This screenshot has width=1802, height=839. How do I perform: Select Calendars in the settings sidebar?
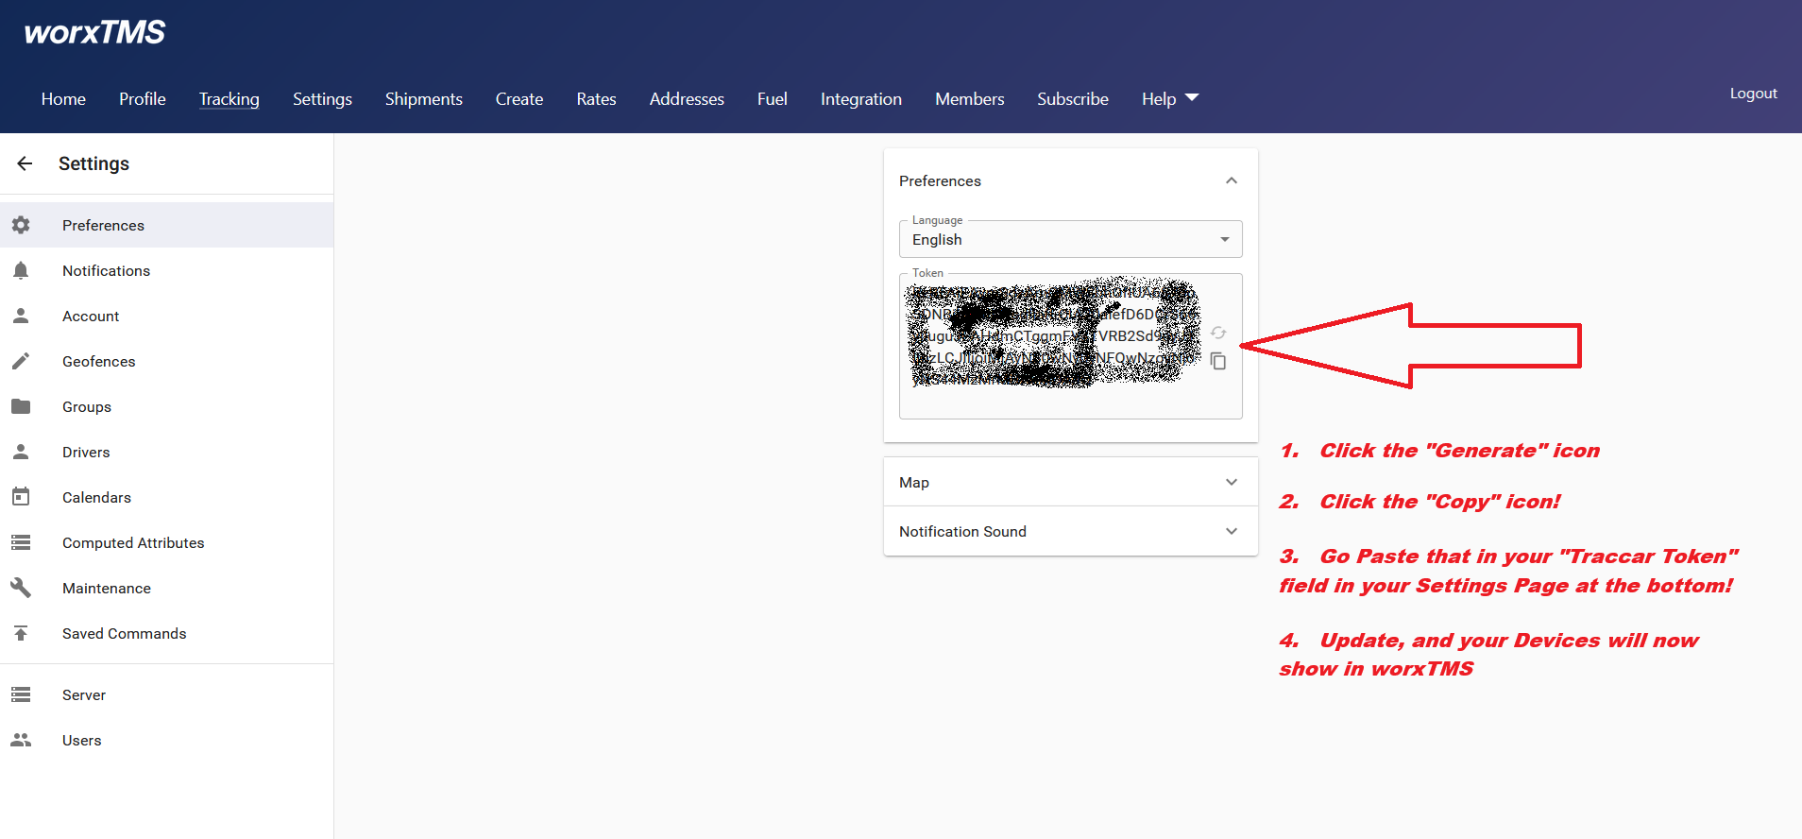(166, 497)
